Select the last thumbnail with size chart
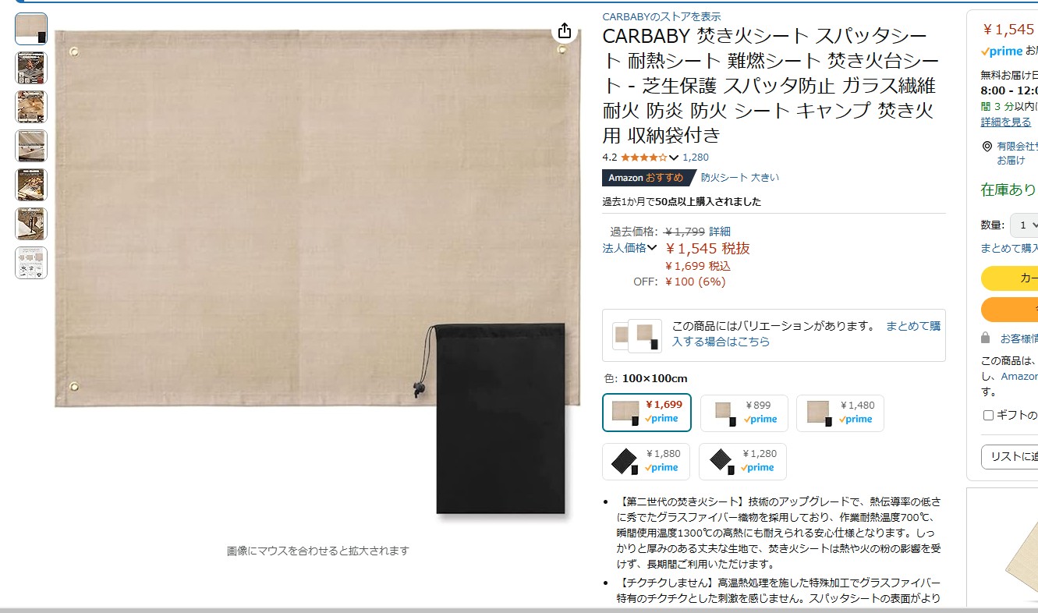 31,263
